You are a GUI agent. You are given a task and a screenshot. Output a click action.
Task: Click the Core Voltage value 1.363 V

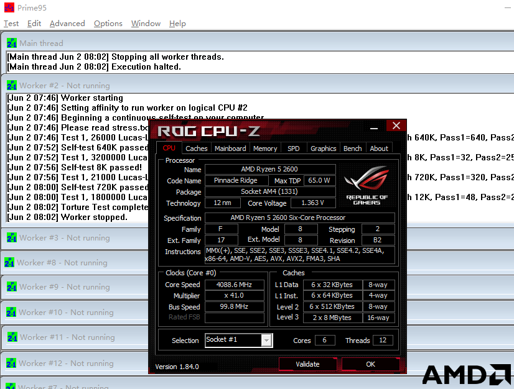click(313, 203)
